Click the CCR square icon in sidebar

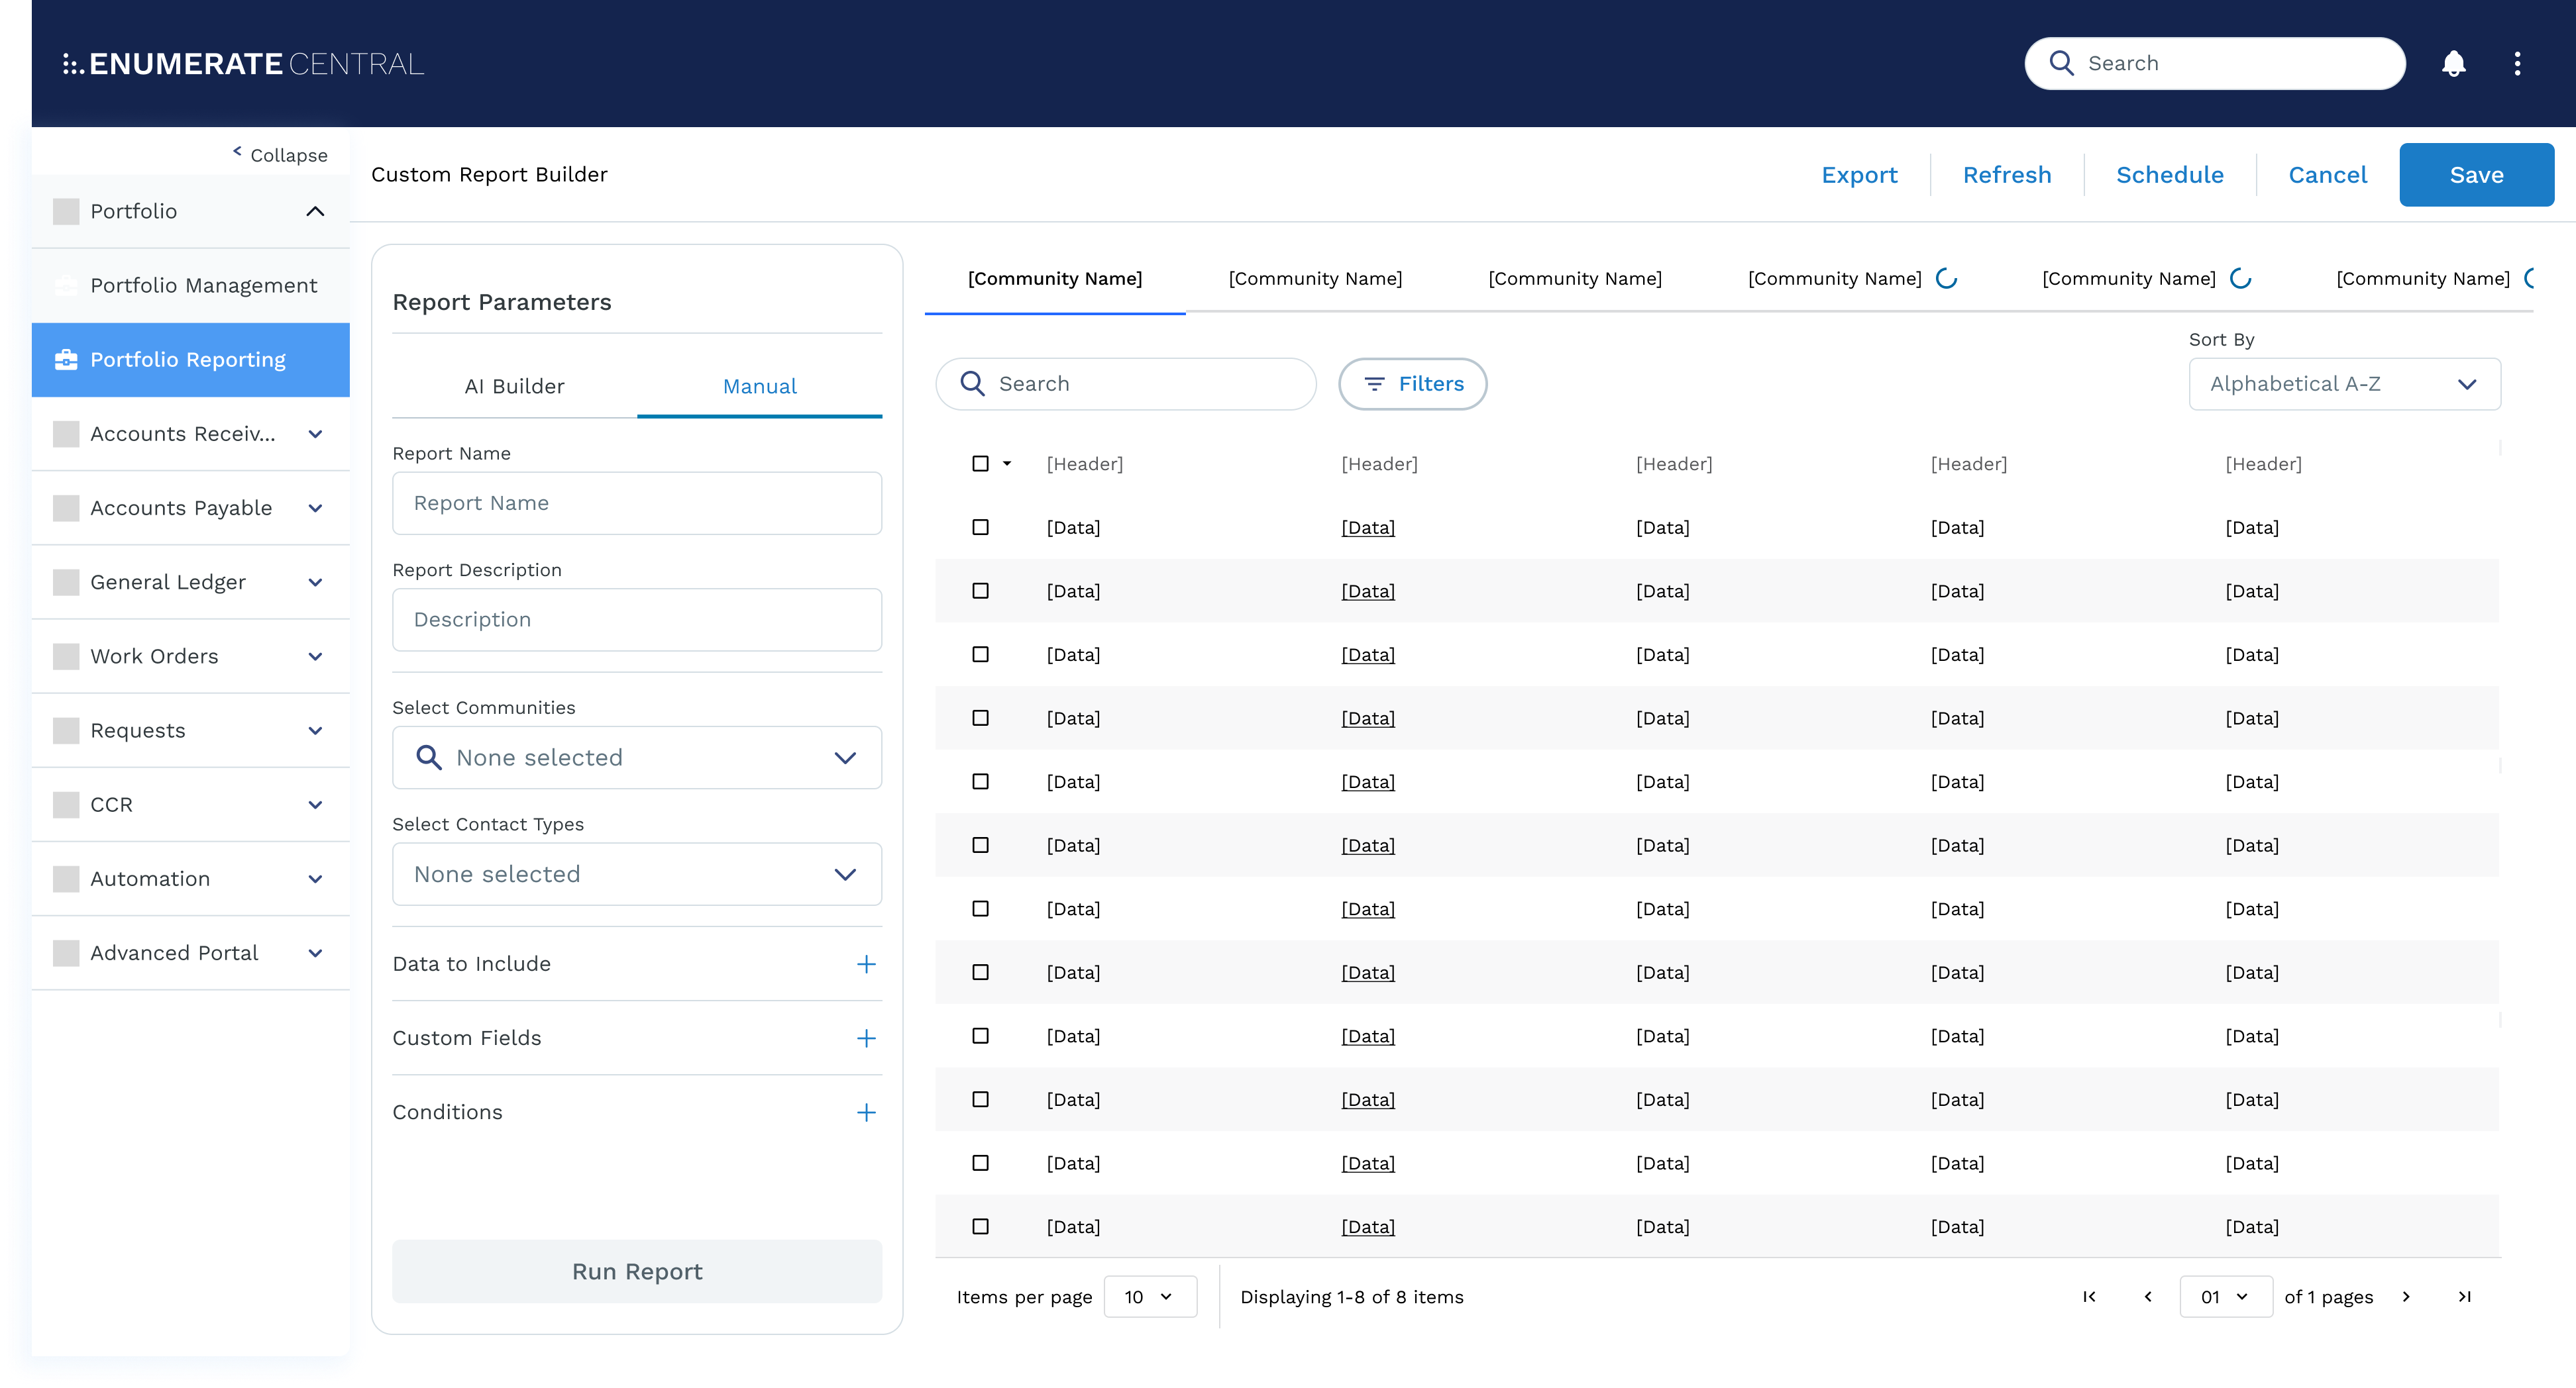point(66,805)
